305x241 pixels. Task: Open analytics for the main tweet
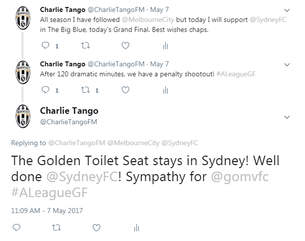coord(136,228)
